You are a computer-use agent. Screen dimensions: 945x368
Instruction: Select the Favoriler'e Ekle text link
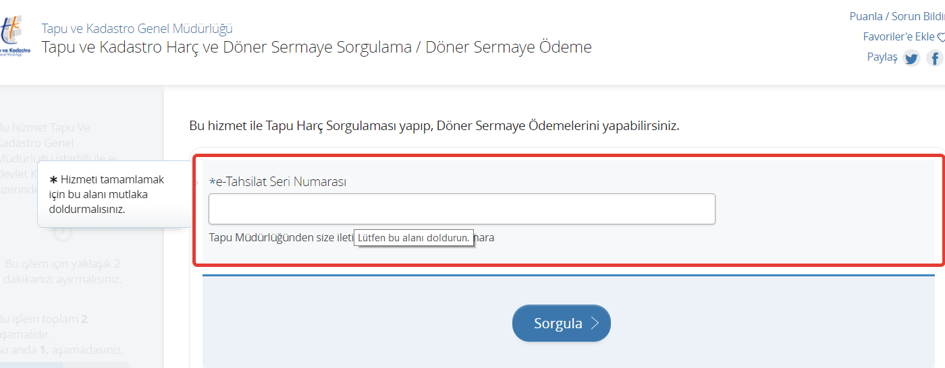(898, 36)
